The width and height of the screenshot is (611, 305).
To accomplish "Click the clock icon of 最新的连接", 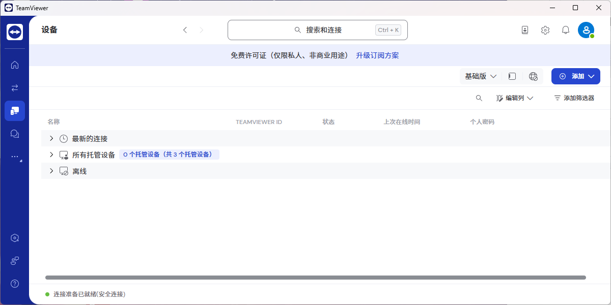I will 64,139.
